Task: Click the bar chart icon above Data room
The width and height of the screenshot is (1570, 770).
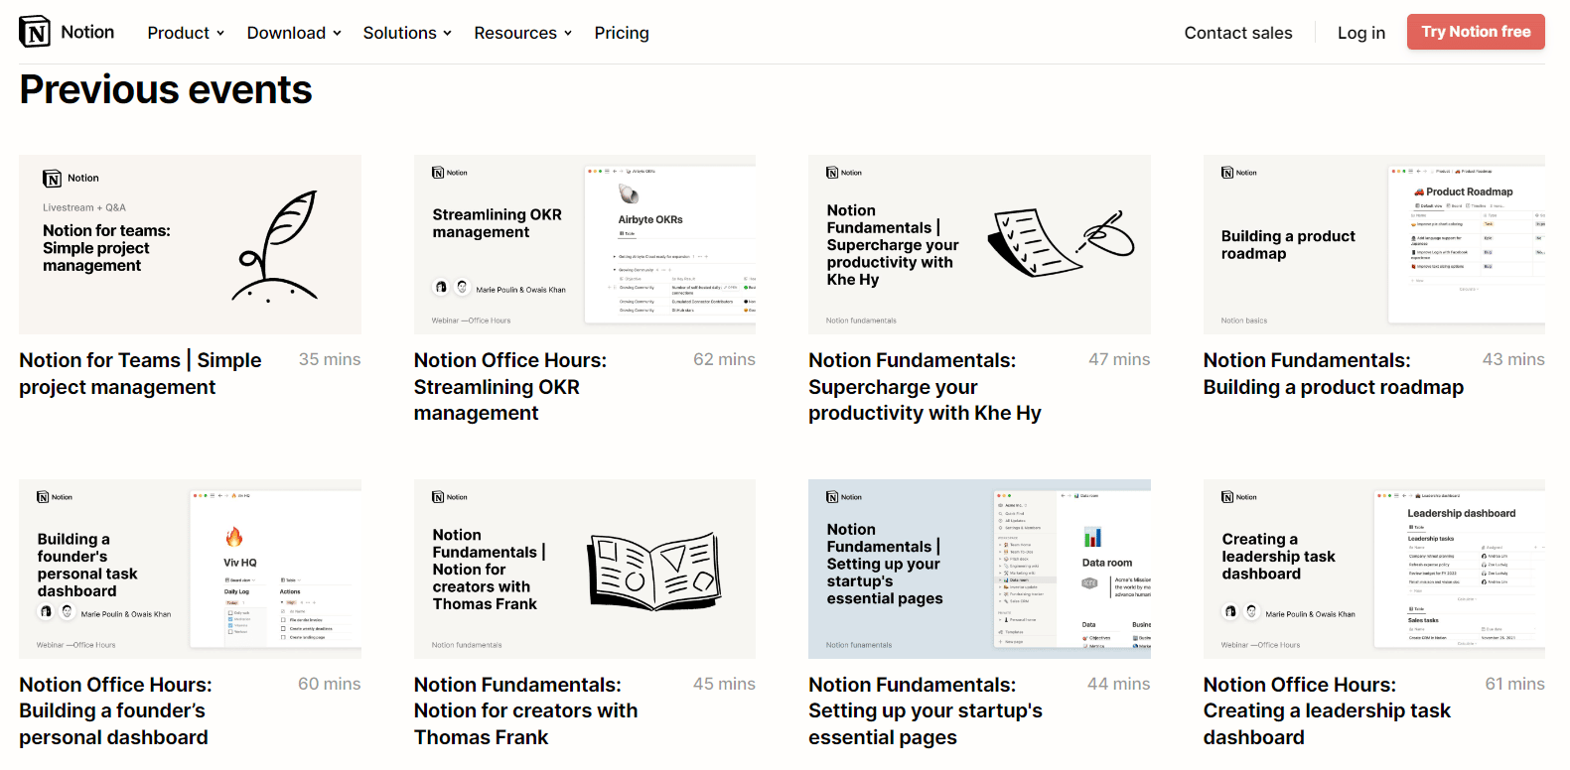Action: [x=1092, y=538]
